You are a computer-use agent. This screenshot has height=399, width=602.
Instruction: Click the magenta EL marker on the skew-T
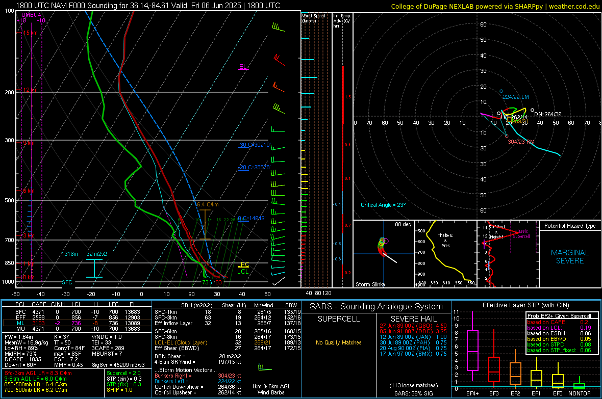click(x=243, y=67)
